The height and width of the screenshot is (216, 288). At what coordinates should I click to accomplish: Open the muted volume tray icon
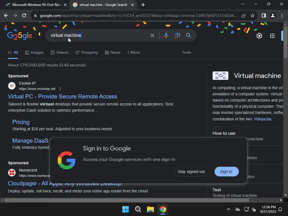(254, 209)
